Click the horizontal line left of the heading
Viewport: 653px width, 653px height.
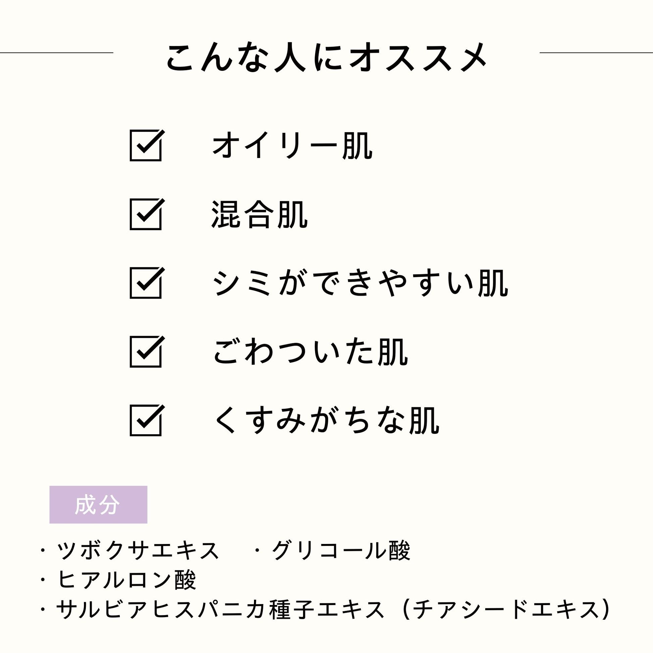pyautogui.click(x=56, y=53)
